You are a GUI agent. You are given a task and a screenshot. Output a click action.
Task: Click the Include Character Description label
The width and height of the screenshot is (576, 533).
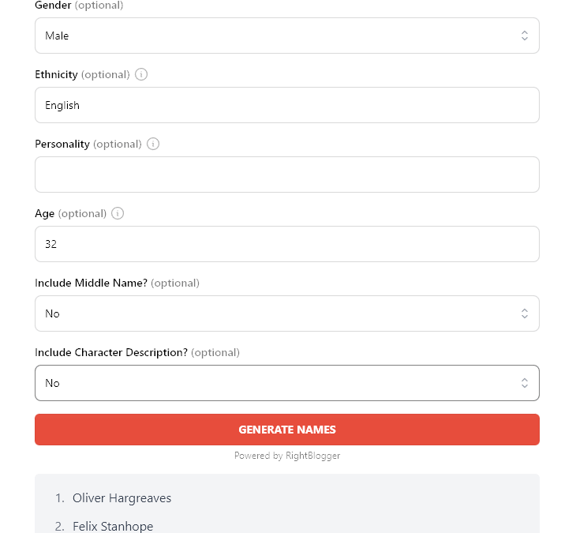pos(111,353)
